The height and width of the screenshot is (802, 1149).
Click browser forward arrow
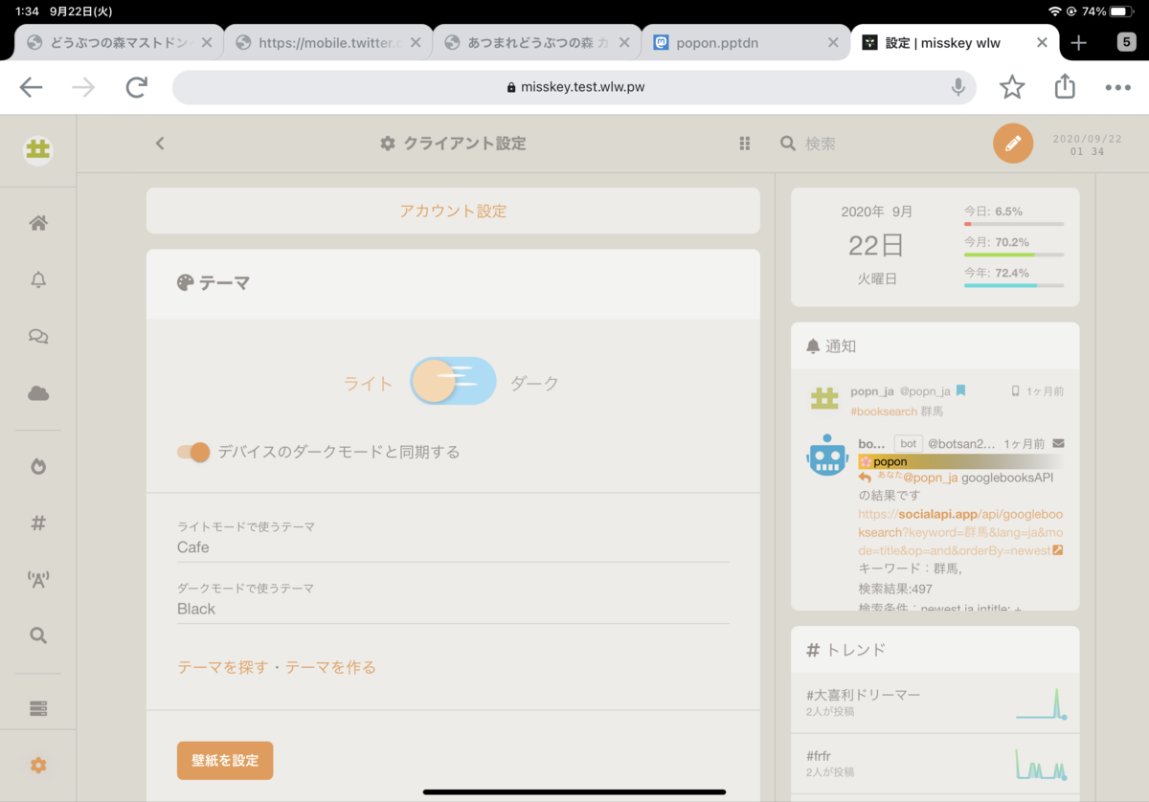84,88
